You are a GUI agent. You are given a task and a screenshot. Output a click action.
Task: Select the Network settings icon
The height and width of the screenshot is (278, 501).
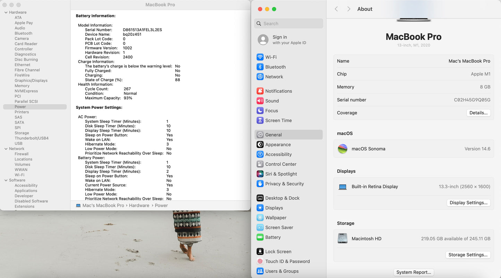[x=274, y=77]
